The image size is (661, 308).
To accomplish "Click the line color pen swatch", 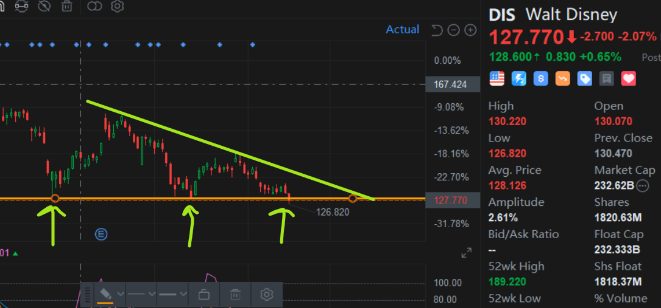I will coord(105,295).
